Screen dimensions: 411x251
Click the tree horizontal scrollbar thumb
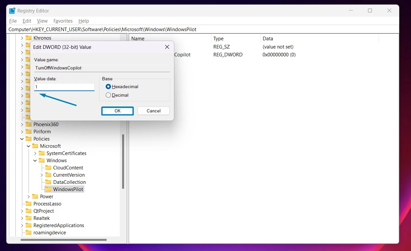64,240
